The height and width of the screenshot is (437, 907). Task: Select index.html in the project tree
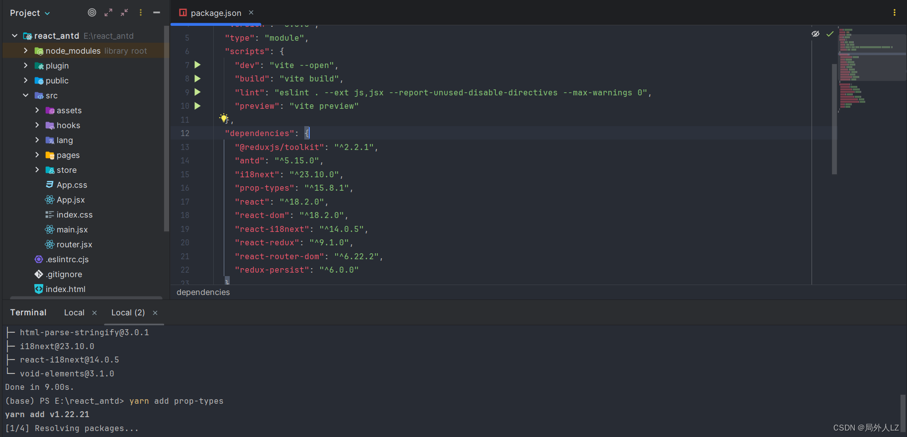point(65,289)
